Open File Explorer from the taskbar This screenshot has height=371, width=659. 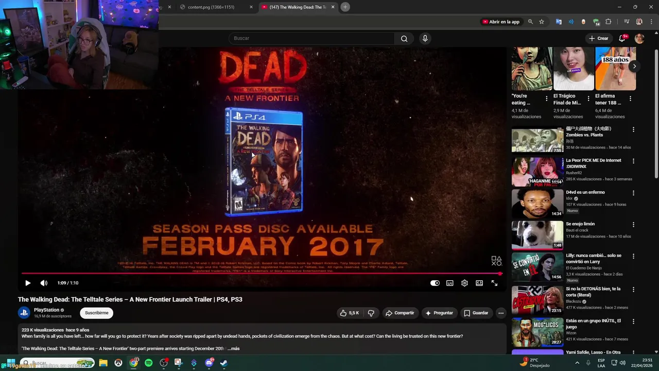point(103,363)
